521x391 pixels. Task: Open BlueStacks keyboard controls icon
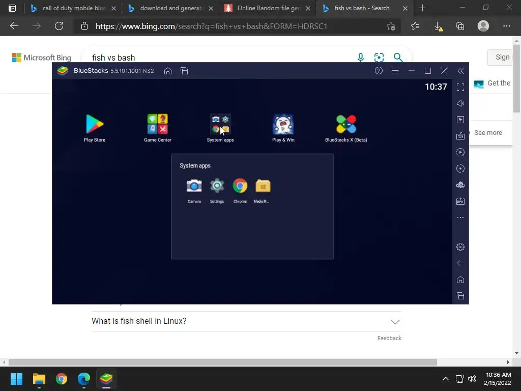click(460, 136)
